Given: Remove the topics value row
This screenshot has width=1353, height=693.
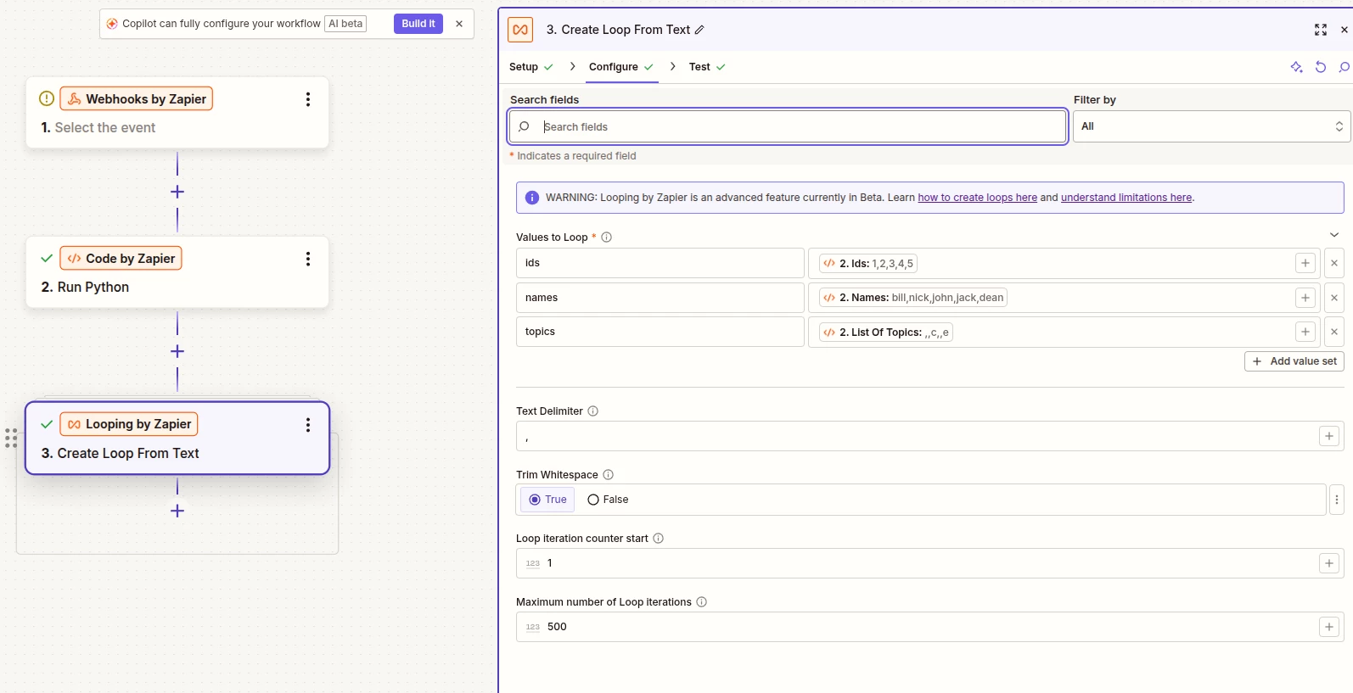Looking at the screenshot, I should click(1334, 332).
